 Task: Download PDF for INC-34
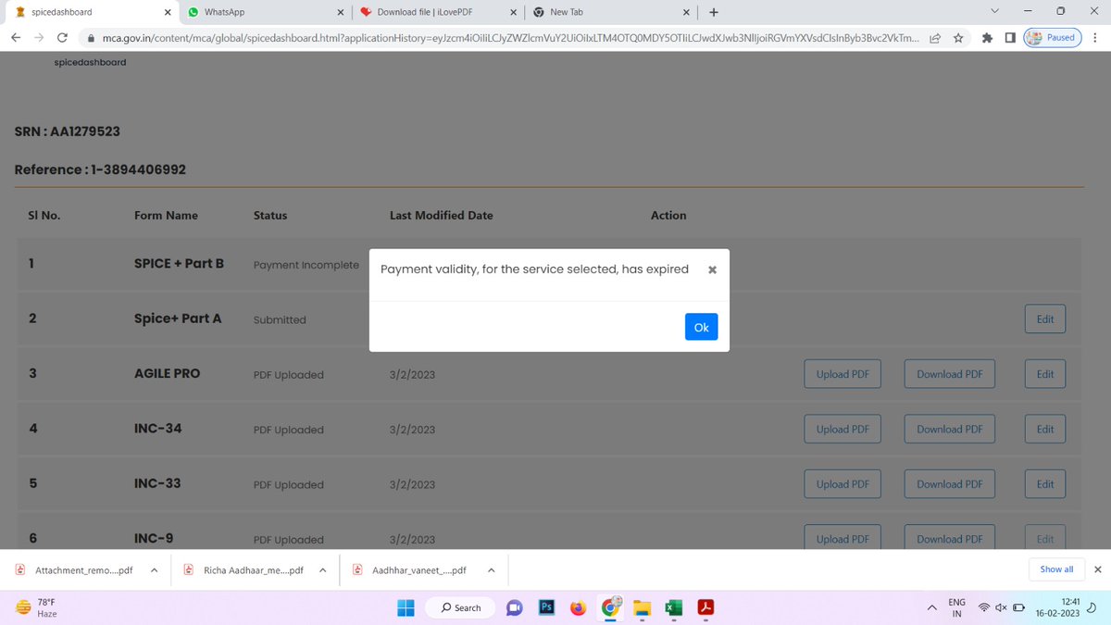950,429
